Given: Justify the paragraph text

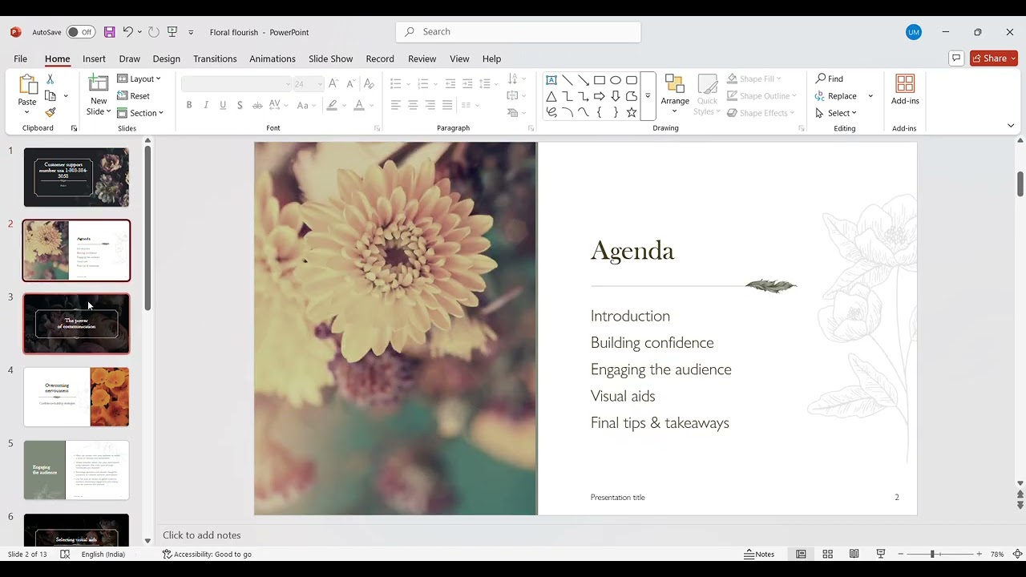Looking at the screenshot, I should point(447,105).
